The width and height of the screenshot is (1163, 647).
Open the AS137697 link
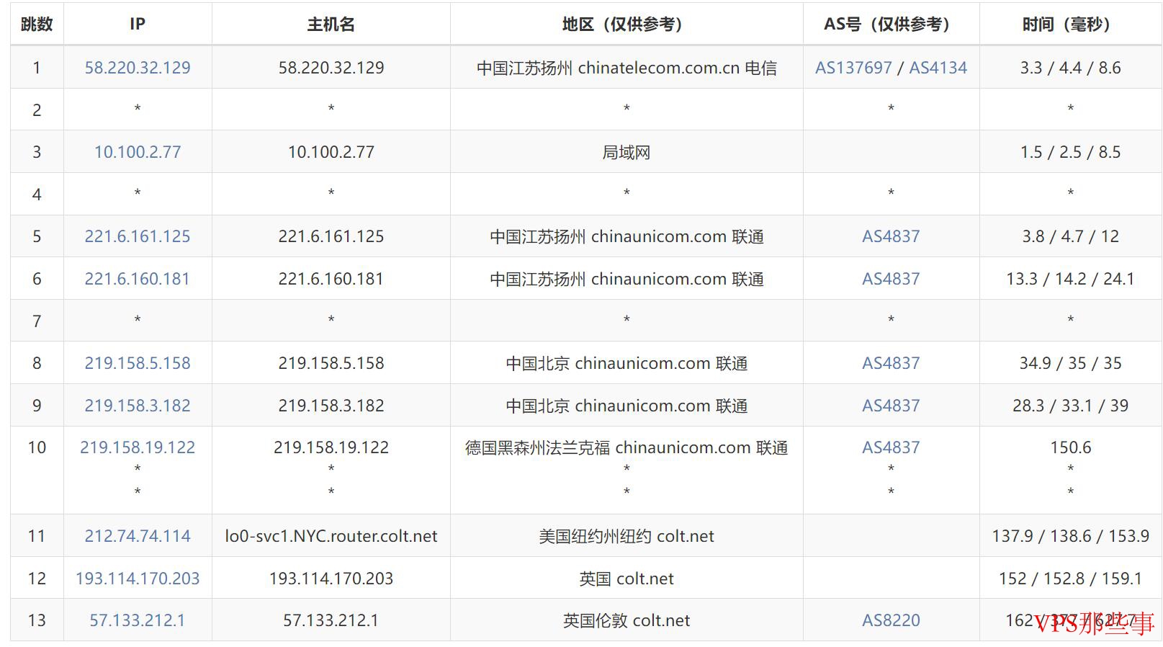(x=853, y=68)
